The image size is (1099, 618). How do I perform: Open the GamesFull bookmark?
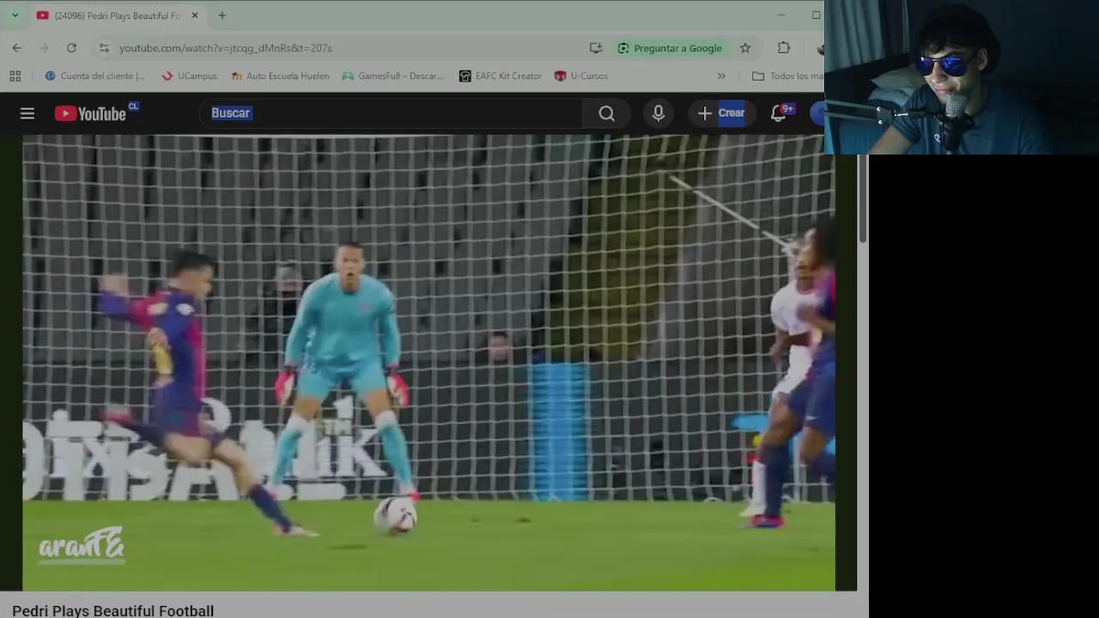click(x=393, y=76)
